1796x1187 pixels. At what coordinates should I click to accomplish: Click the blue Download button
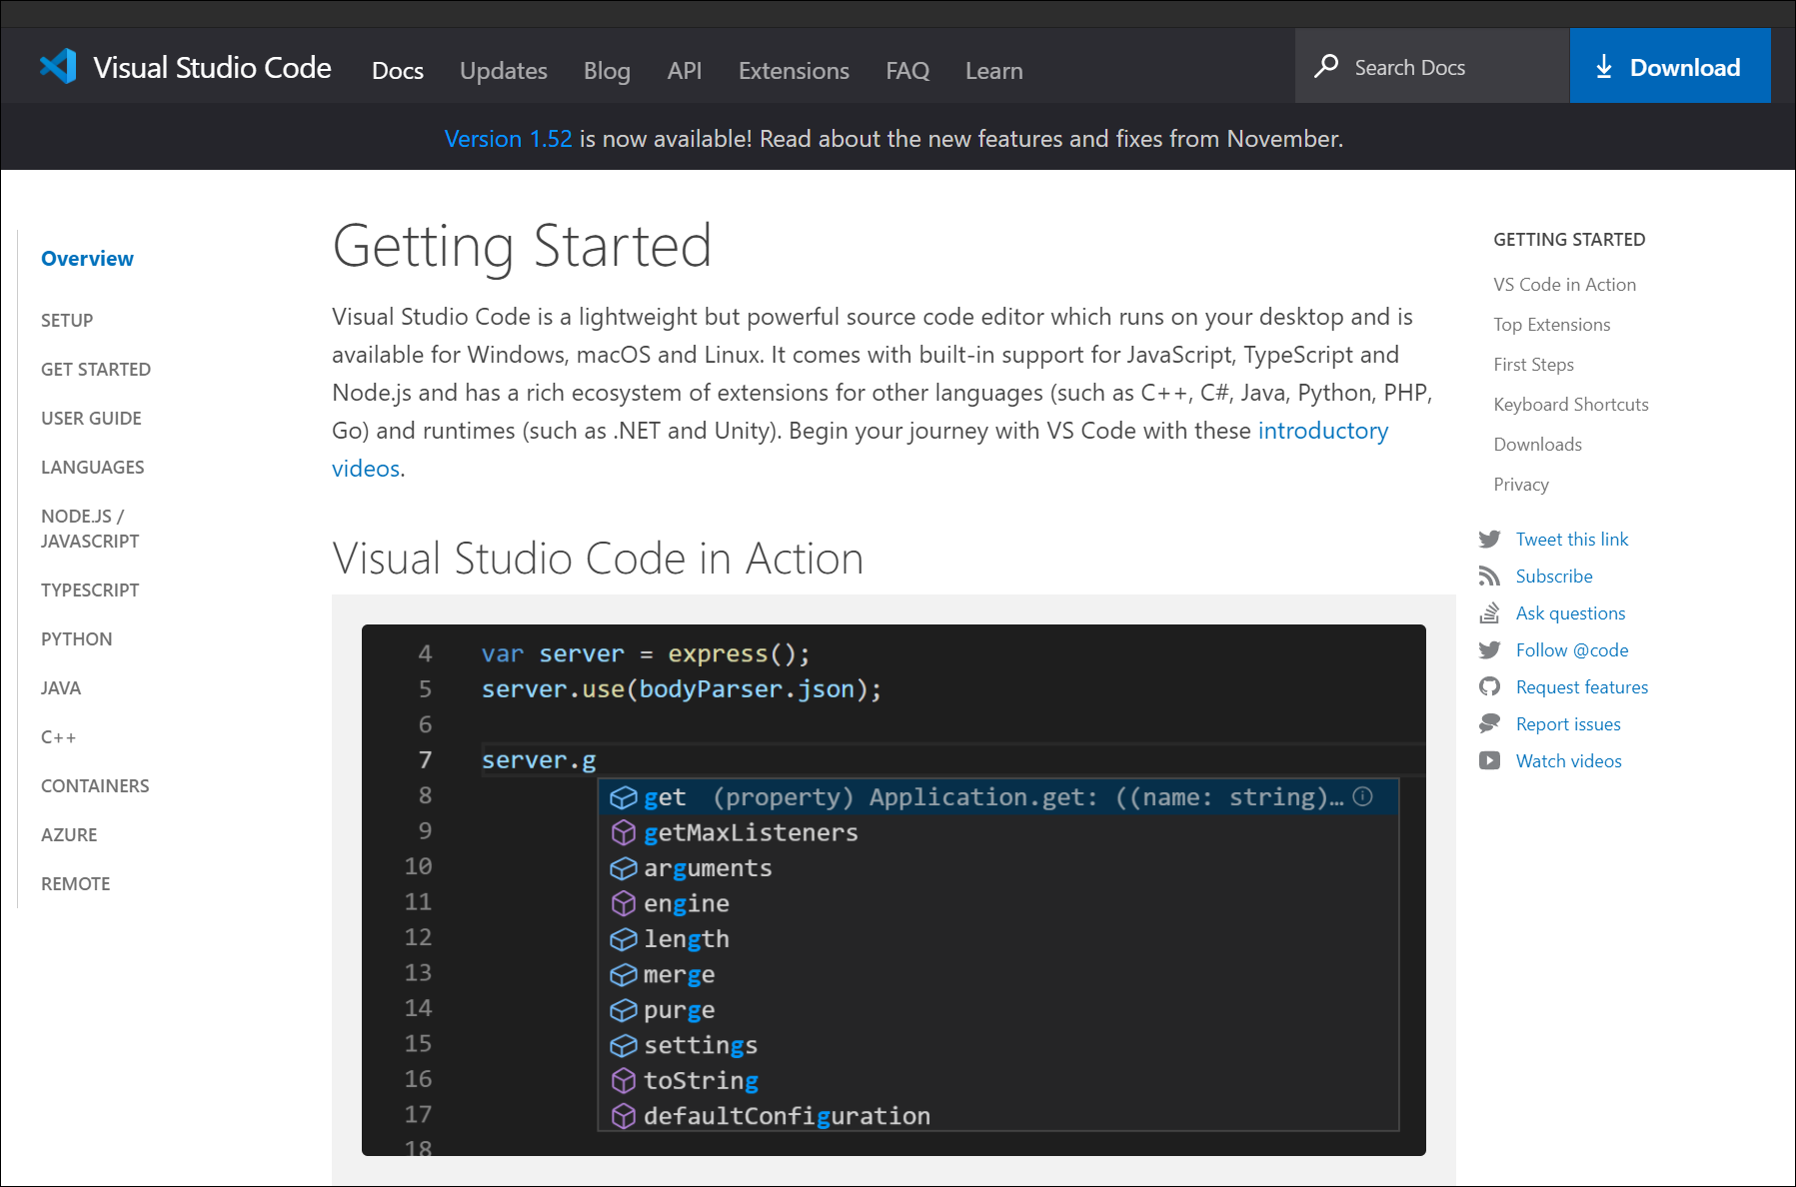pyautogui.click(x=1669, y=67)
